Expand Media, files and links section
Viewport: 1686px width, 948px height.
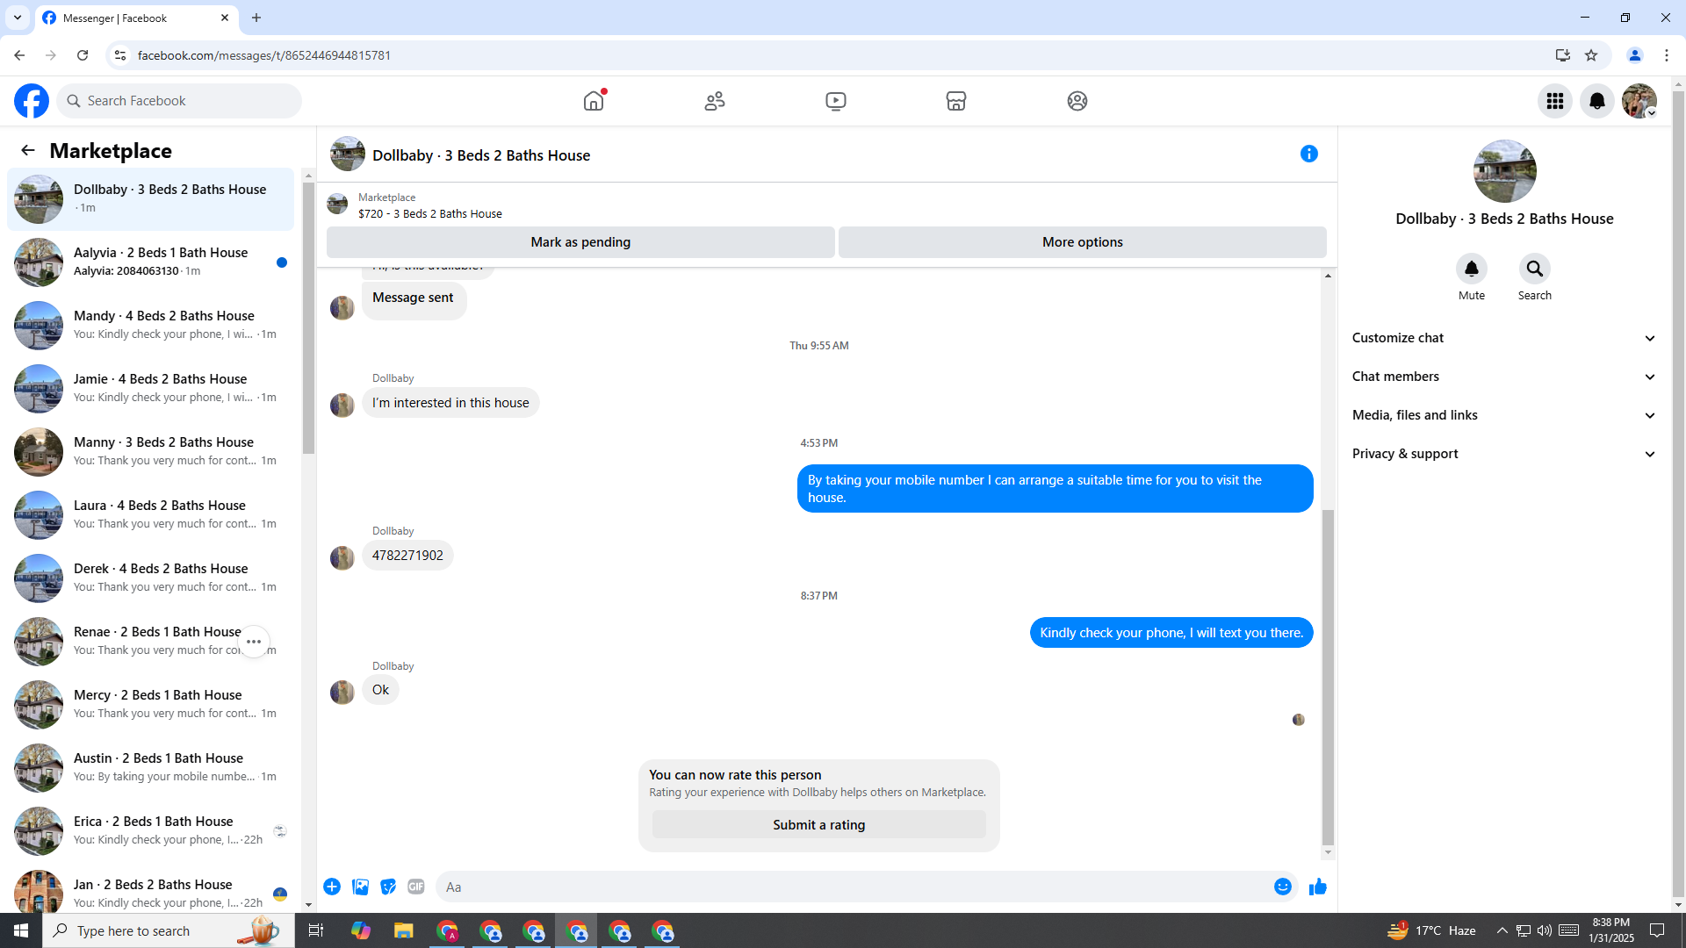1504,415
